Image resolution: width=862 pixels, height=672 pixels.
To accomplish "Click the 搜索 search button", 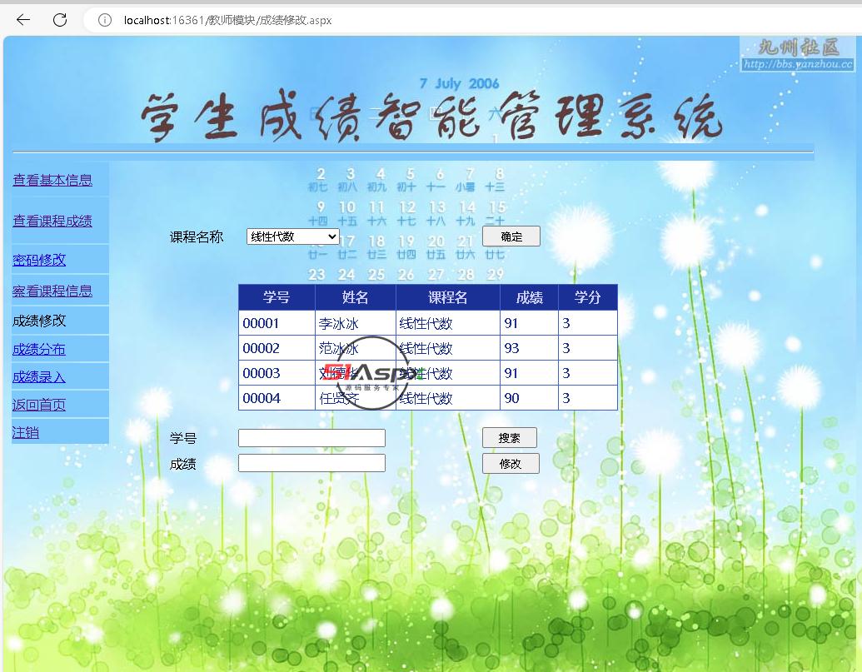I will point(510,438).
